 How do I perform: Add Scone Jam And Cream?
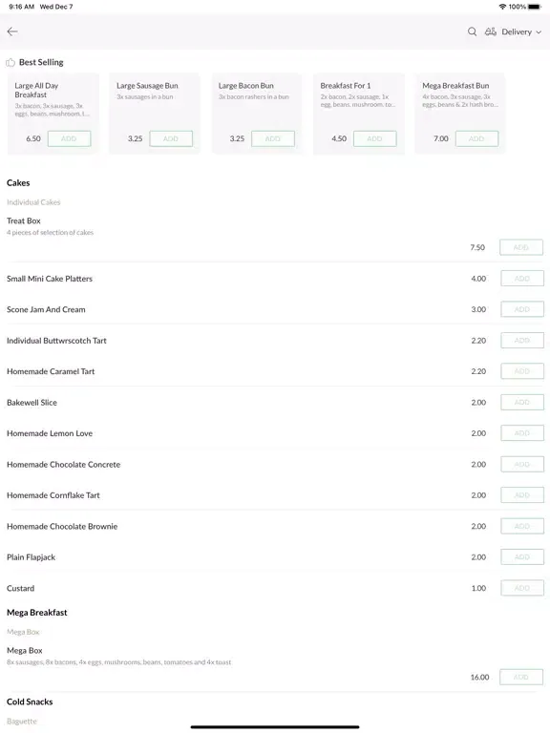[x=522, y=309]
